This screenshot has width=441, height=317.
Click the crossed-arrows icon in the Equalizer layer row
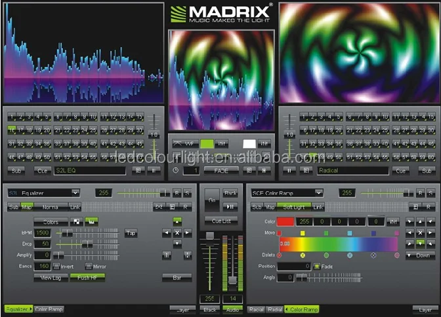(x=159, y=207)
